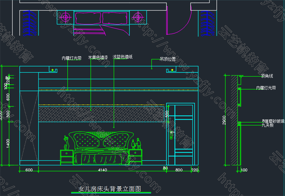Click the 1400 vertical dimension text

(8, 143)
